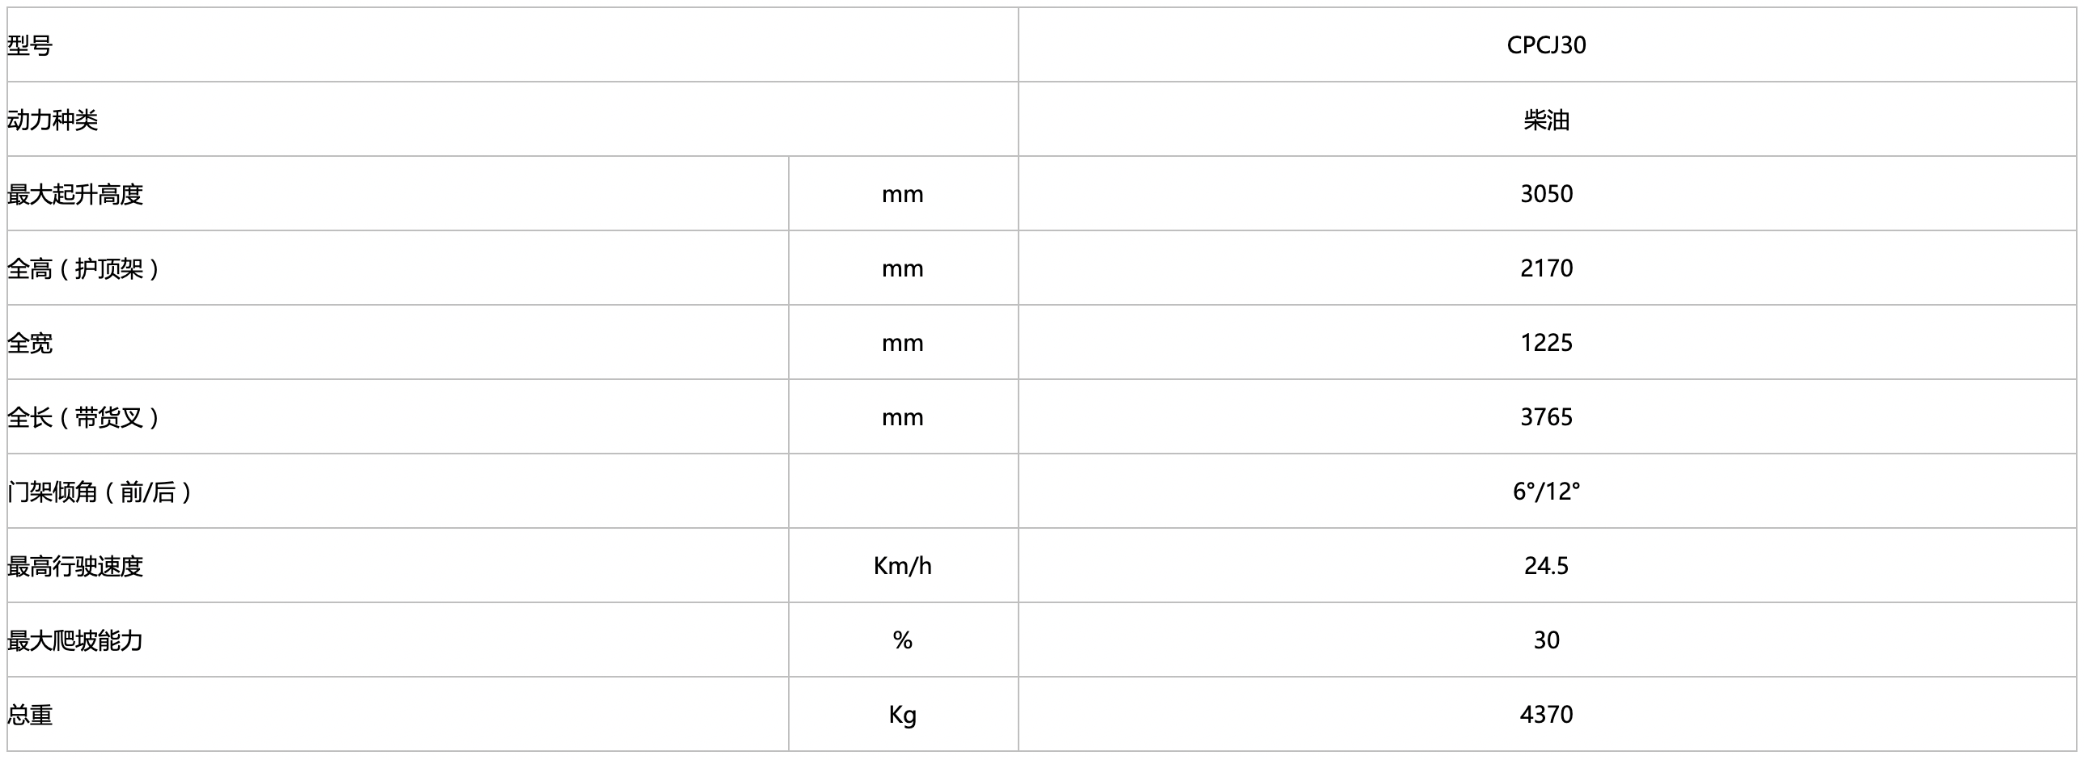
Task: Select the 型号 header cell
Action: 30,45
